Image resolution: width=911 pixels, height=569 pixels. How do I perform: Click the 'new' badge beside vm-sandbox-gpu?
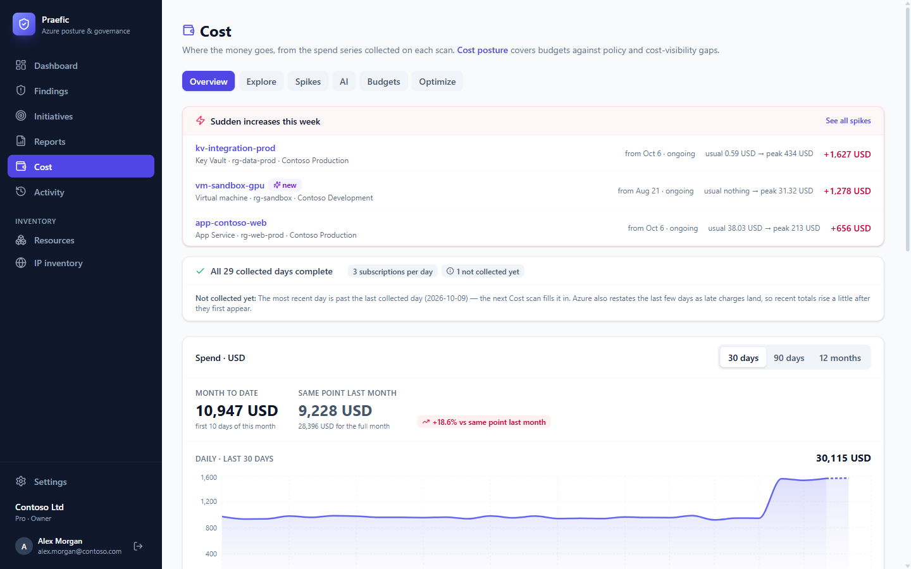(285, 185)
